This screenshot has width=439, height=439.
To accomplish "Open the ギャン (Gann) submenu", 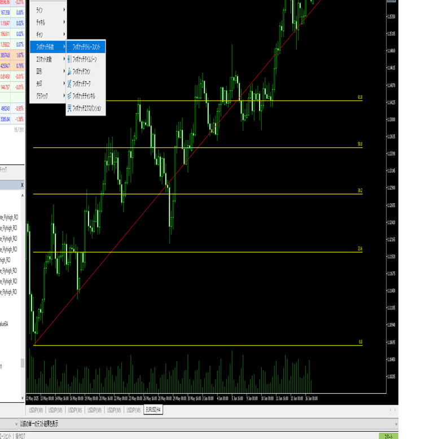I will [48, 34].
